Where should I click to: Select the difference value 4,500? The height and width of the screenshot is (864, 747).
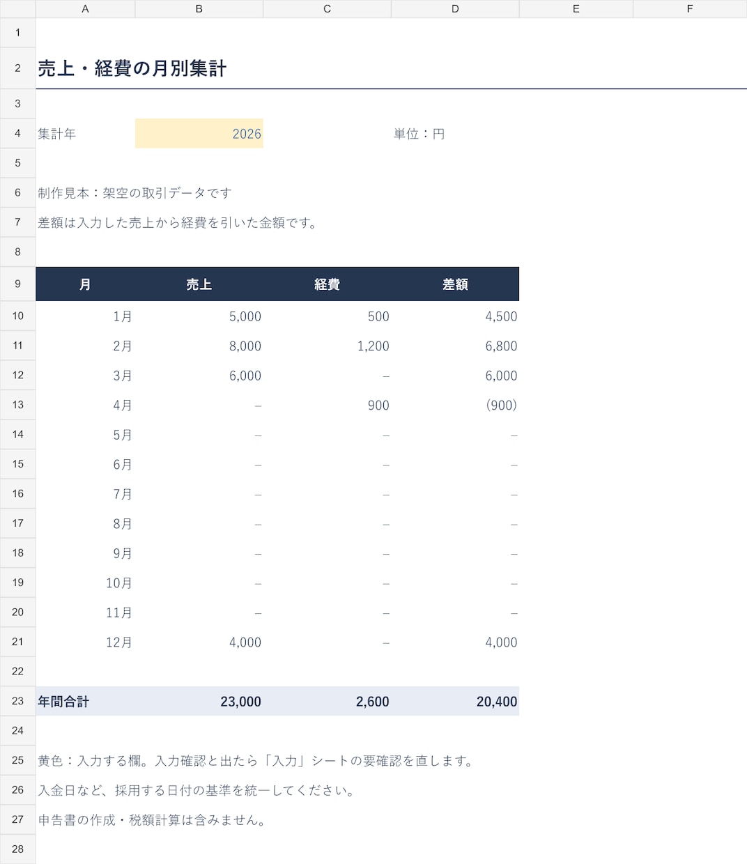pos(455,316)
